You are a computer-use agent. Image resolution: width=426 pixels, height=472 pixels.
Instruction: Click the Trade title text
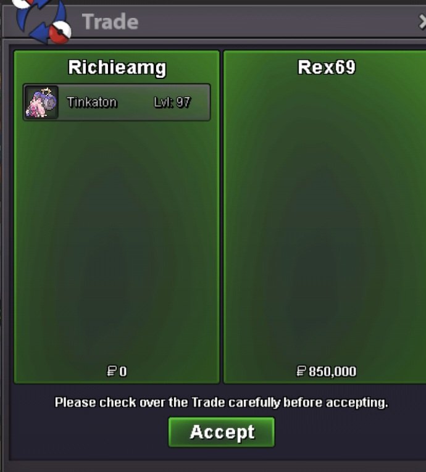(111, 22)
